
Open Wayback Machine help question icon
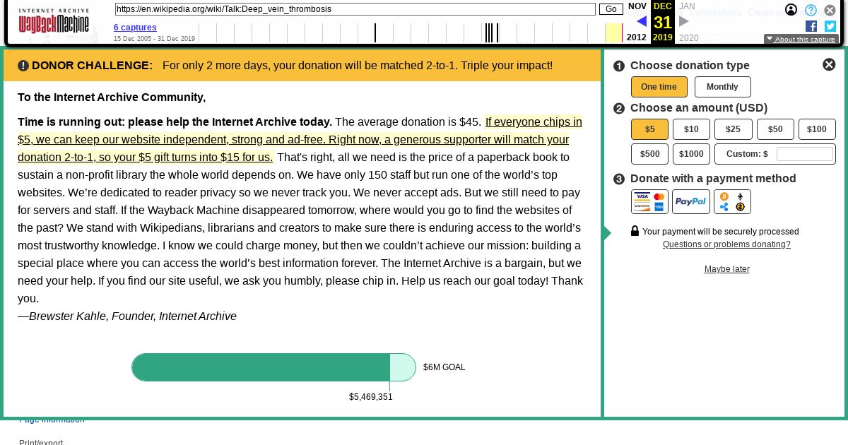tap(811, 10)
